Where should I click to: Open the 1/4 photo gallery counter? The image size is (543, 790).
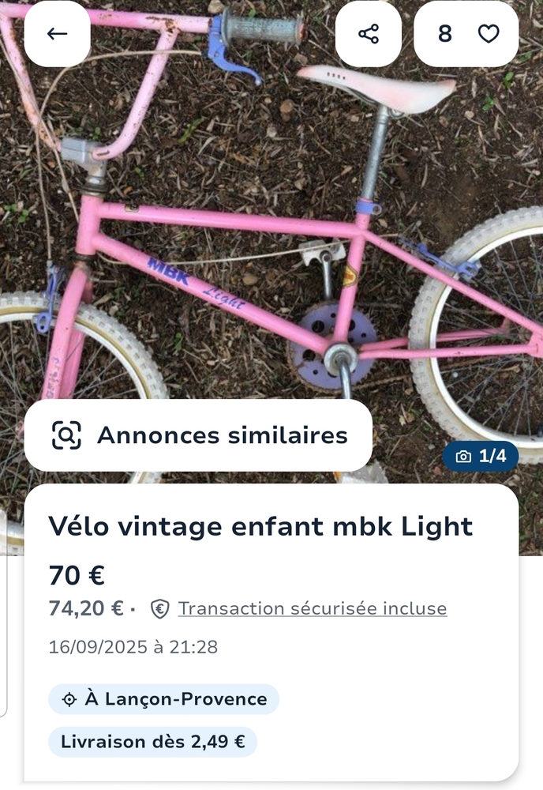(492, 457)
